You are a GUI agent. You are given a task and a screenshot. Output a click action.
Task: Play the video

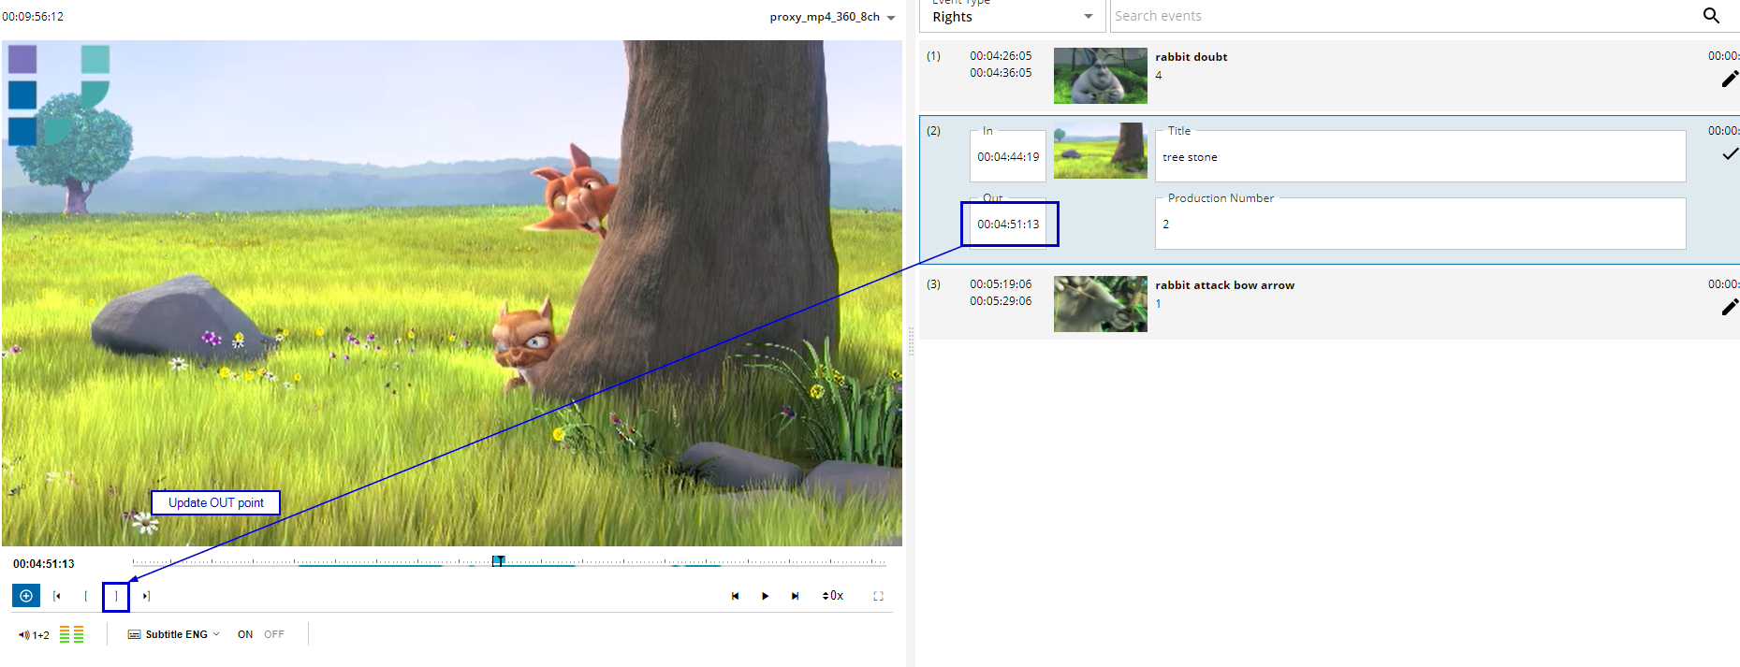(x=765, y=596)
